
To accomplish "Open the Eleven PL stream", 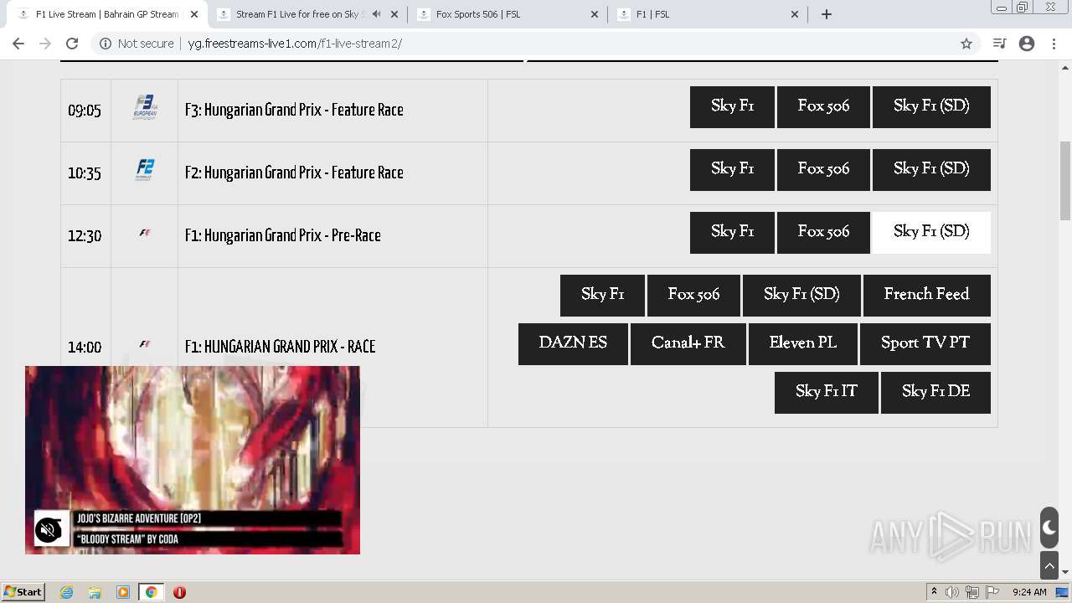I will click(803, 344).
